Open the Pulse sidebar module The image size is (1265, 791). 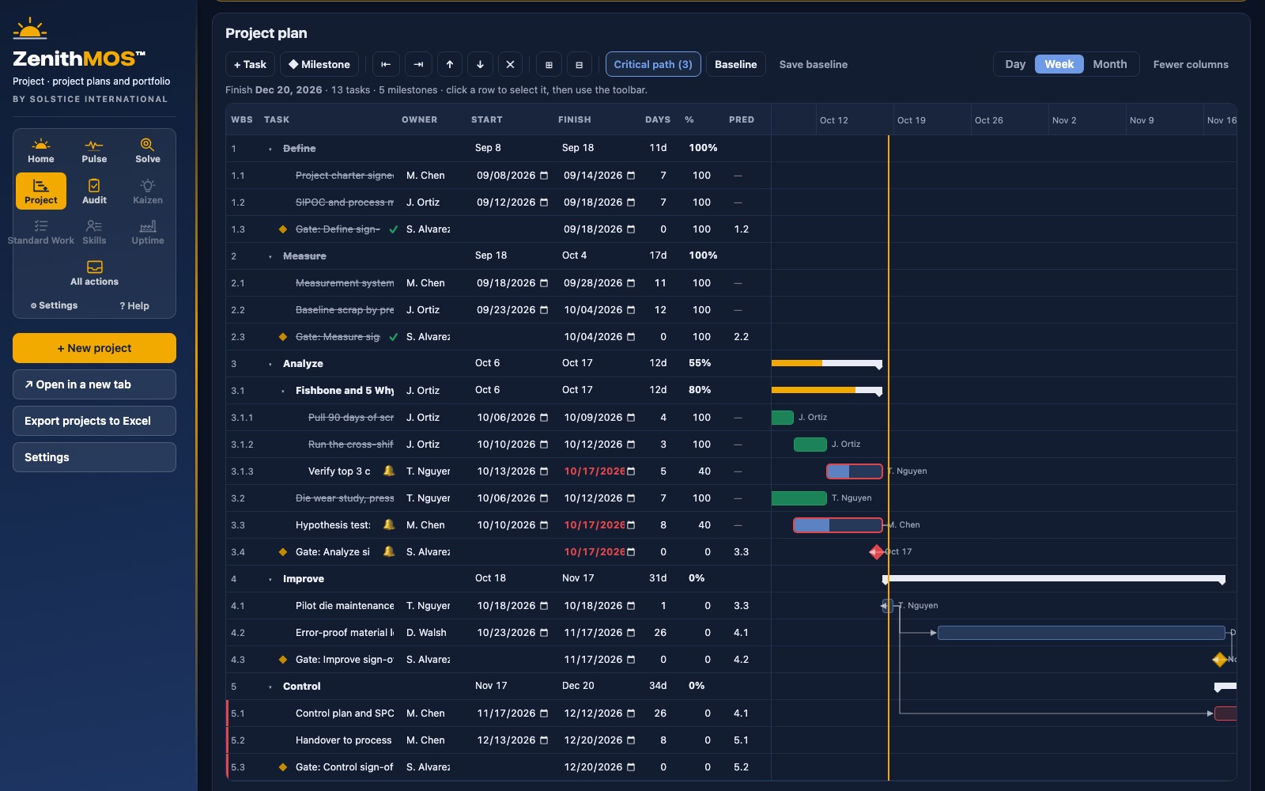[94, 150]
